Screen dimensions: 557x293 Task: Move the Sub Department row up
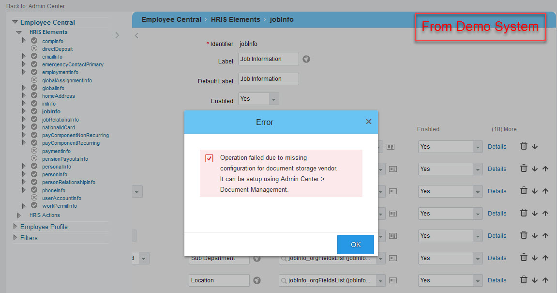(x=545, y=258)
